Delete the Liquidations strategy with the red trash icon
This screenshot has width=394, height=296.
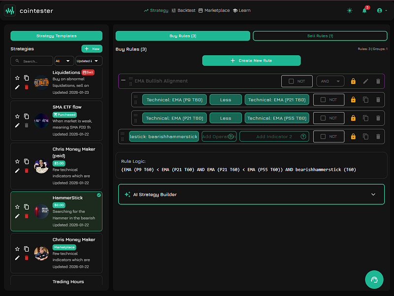[x=26, y=87]
